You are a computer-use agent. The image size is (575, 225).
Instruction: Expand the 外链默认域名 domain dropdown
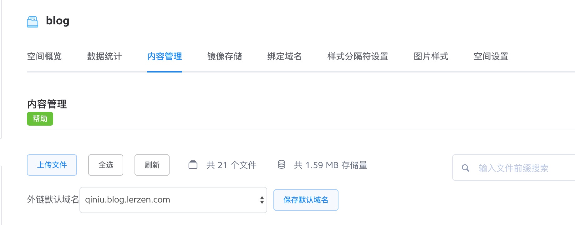click(x=173, y=200)
